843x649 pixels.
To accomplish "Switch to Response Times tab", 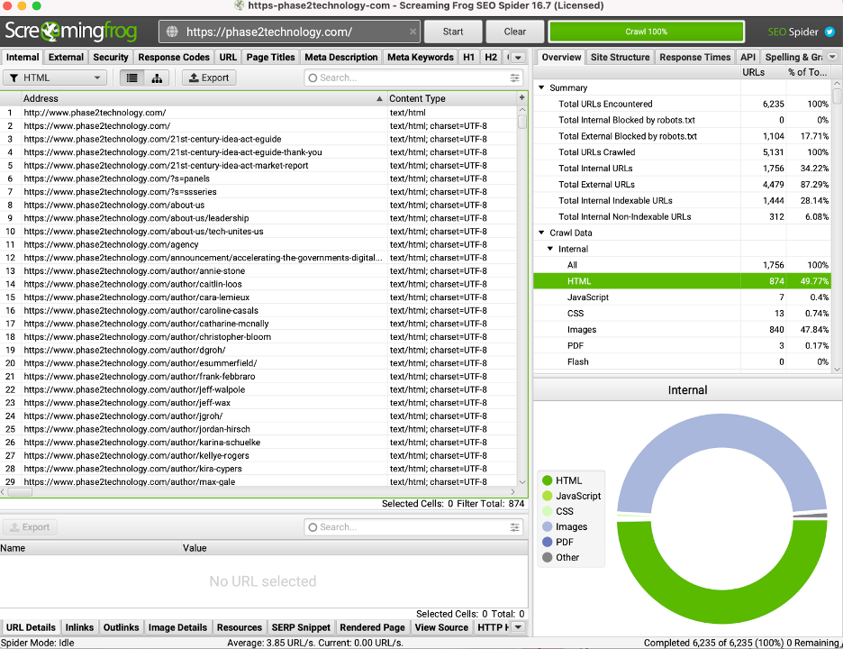I will click(x=694, y=57).
